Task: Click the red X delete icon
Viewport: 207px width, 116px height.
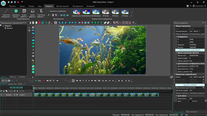Action: (39, 23)
